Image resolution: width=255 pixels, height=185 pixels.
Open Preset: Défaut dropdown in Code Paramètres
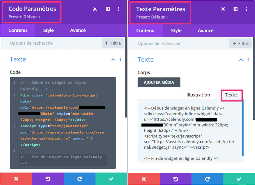click(24, 17)
